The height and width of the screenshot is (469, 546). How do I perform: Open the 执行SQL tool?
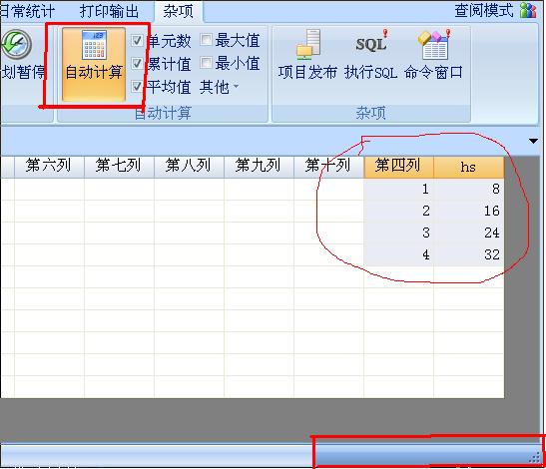[x=371, y=44]
